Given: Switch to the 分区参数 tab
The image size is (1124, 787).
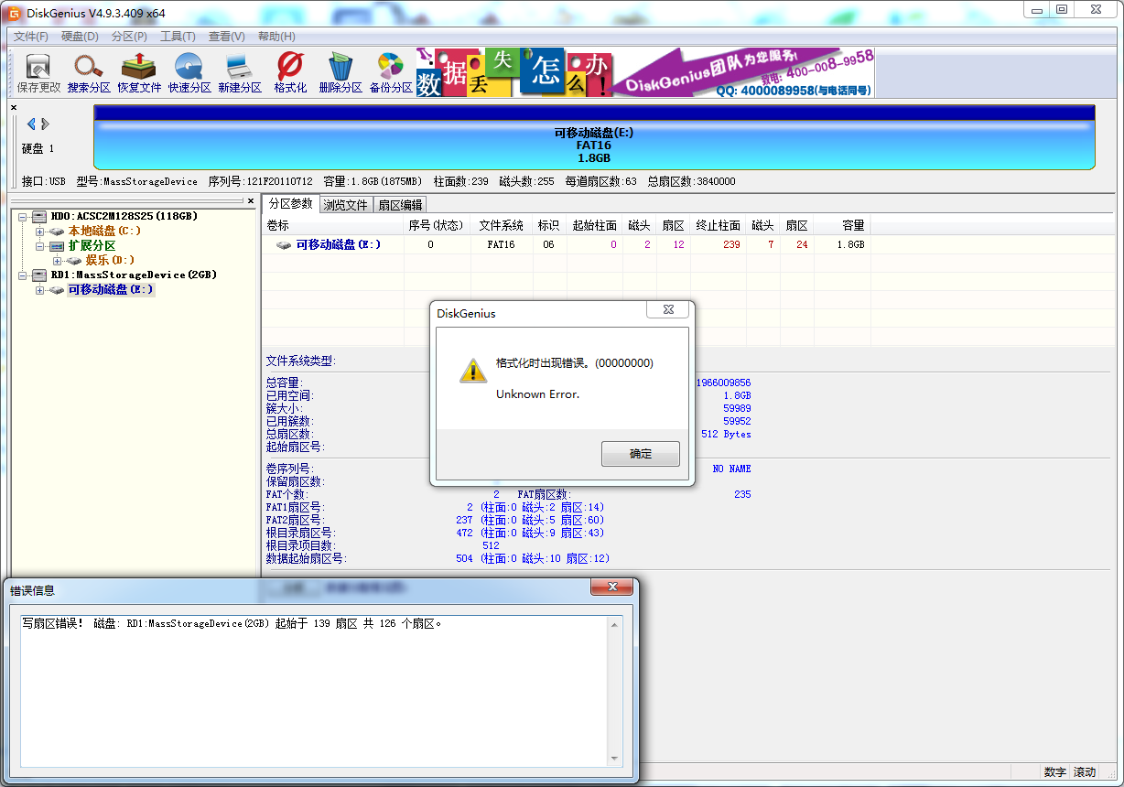Looking at the screenshot, I should click(x=290, y=204).
